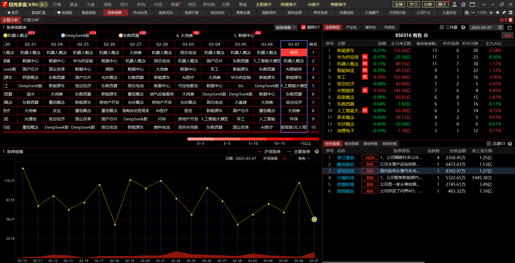Click the panel layout icon next to pencil
This screenshot has height=263, width=515.
coord(510,12)
